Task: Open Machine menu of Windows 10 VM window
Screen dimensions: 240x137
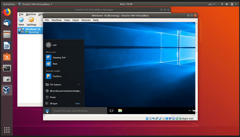Action: click(x=56, y=20)
